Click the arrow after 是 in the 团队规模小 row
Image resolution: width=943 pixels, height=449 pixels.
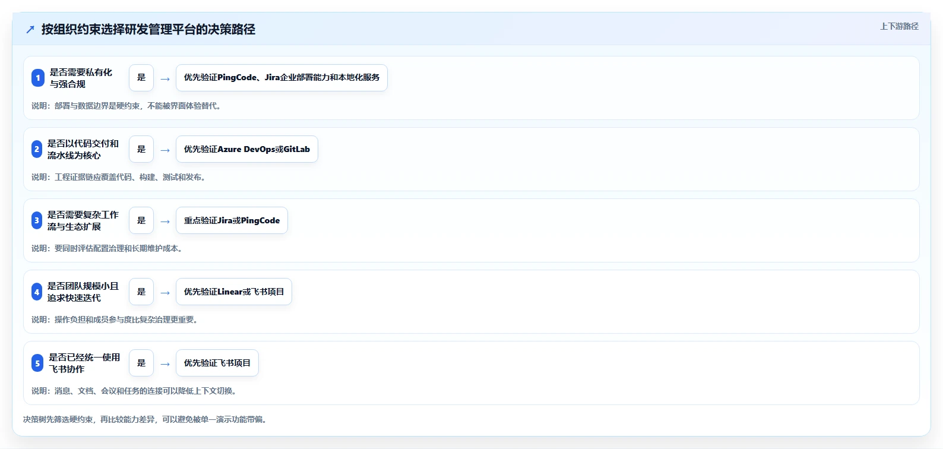click(165, 292)
